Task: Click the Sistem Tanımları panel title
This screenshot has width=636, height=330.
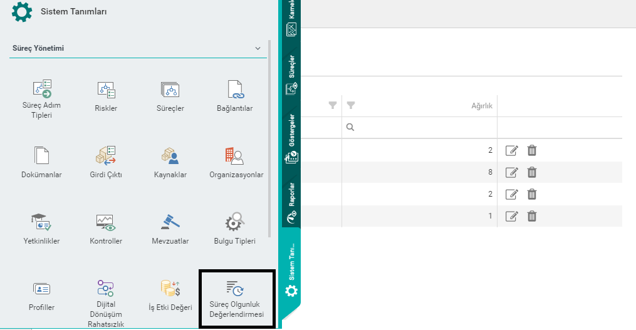Action: click(x=73, y=12)
